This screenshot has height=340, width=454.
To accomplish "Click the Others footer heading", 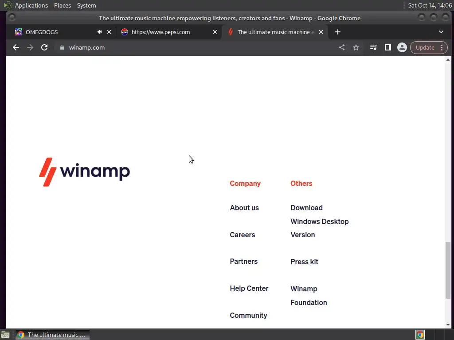I will (x=301, y=183).
